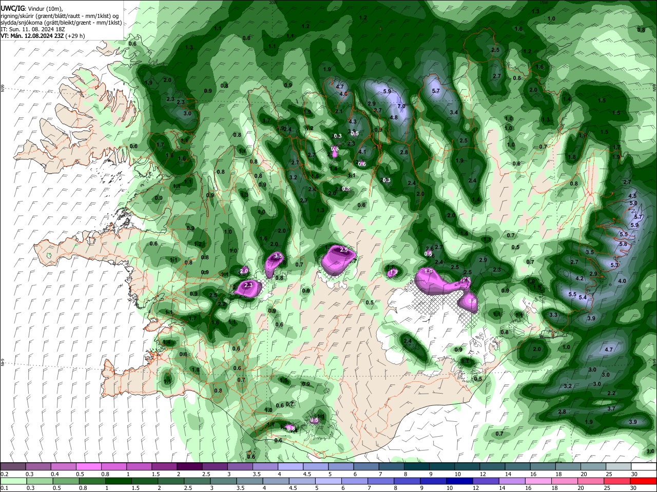Select the 3.3 value near the southeast coast
657x492 pixels.
(x=553, y=315)
